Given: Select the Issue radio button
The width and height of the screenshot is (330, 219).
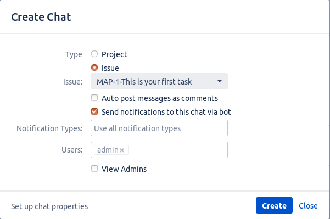Looking at the screenshot, I should coord(94,68).
